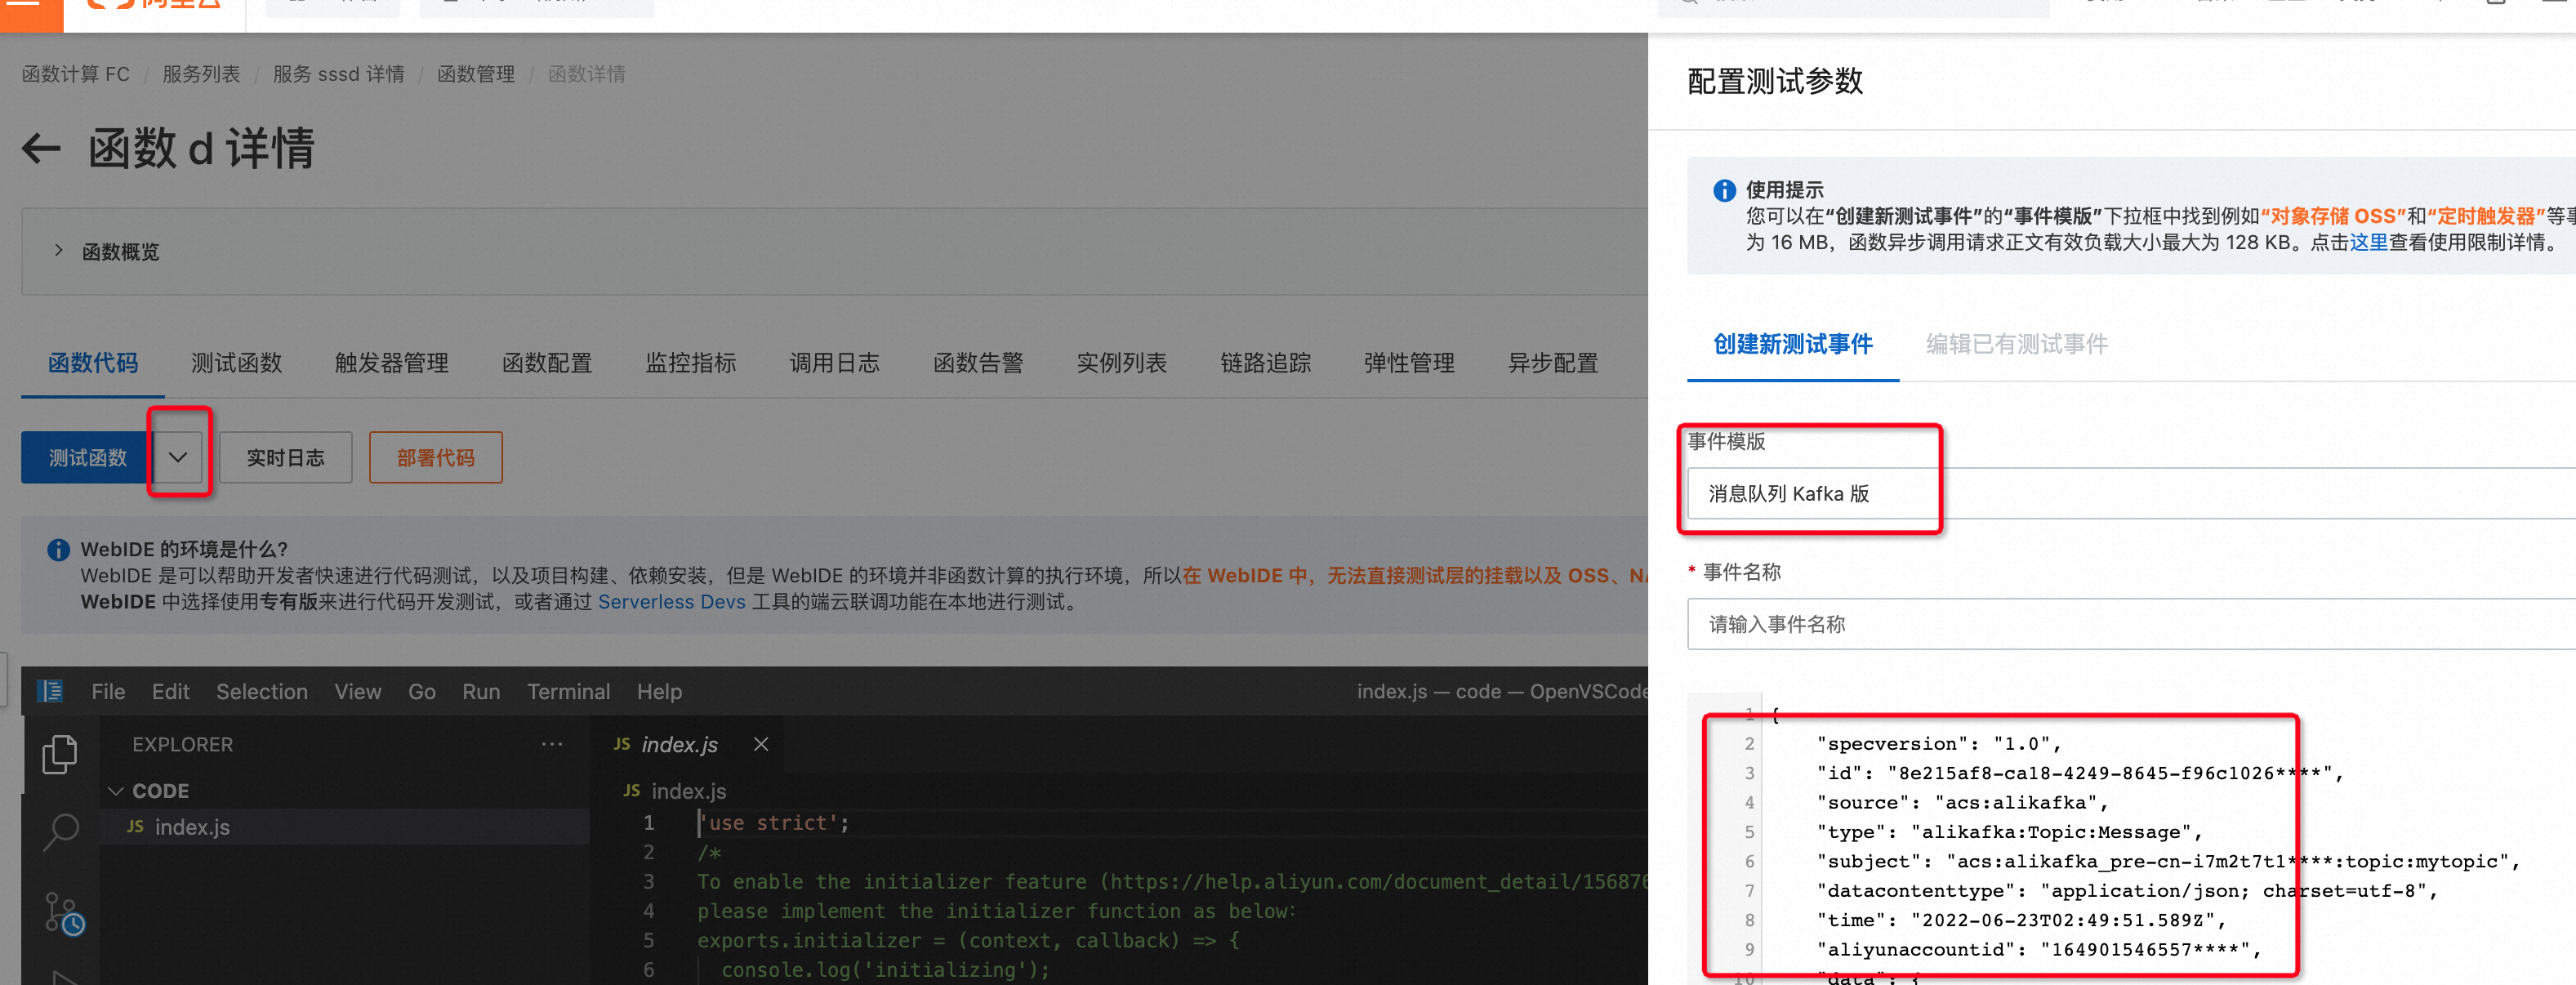Viewport: 2576px width, 985px height.
Task: Select the 创建新测试事件 tab
Action: (1793, 344)
